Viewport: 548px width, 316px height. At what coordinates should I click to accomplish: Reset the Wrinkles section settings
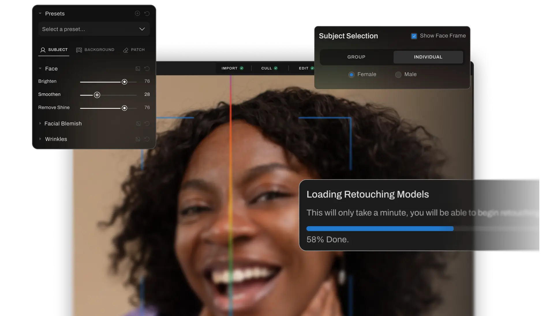point(147,139)
